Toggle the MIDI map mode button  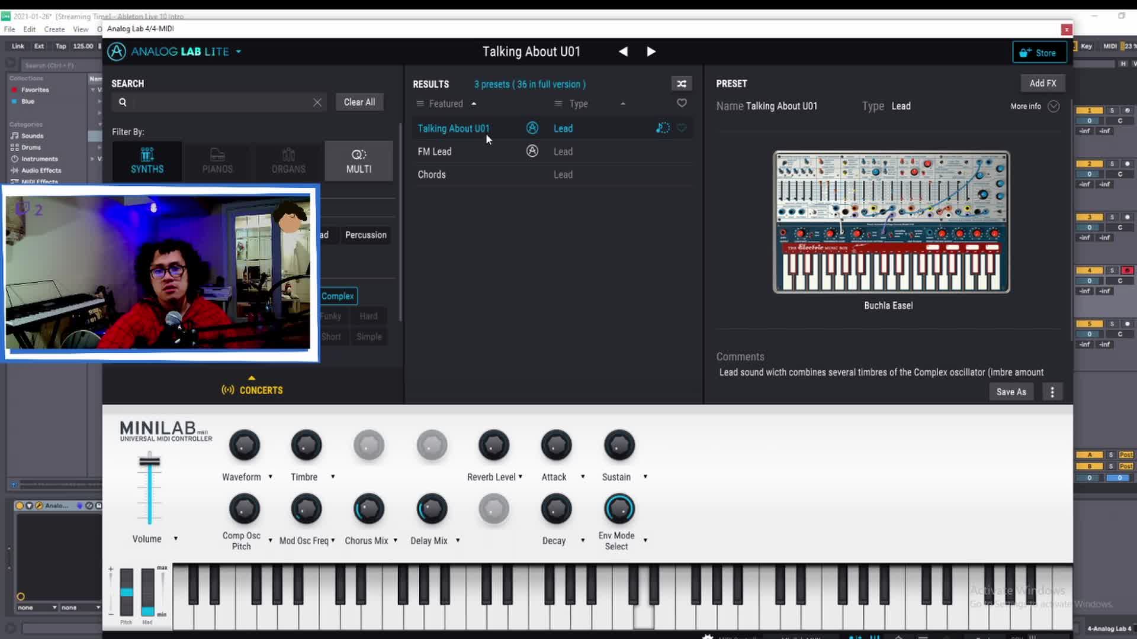pyautogui.click(x=1110, y=46)
